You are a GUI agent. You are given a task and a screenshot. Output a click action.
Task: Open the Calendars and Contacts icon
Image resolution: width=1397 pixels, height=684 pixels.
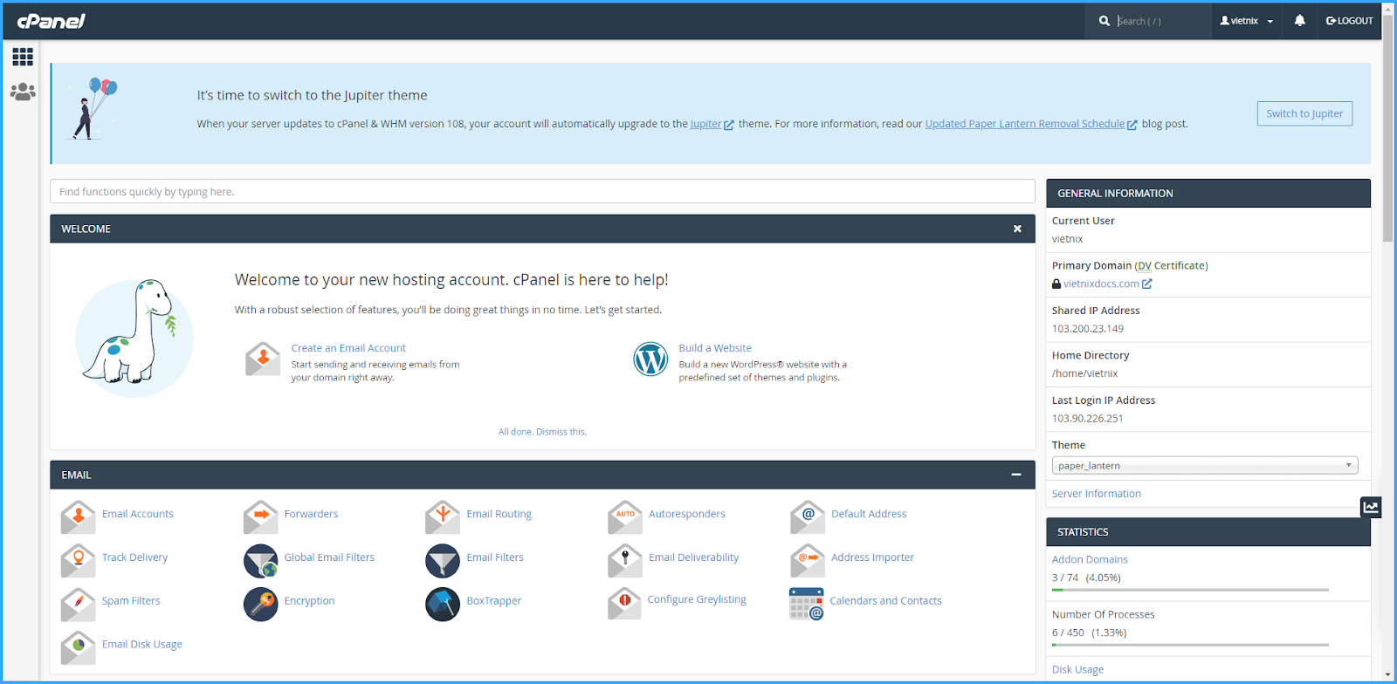807,604
